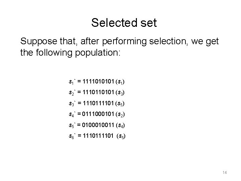Screen dimensions: 241x181
Task: Click the word 'selection,' in the sentence
Action: coord(169,42)
